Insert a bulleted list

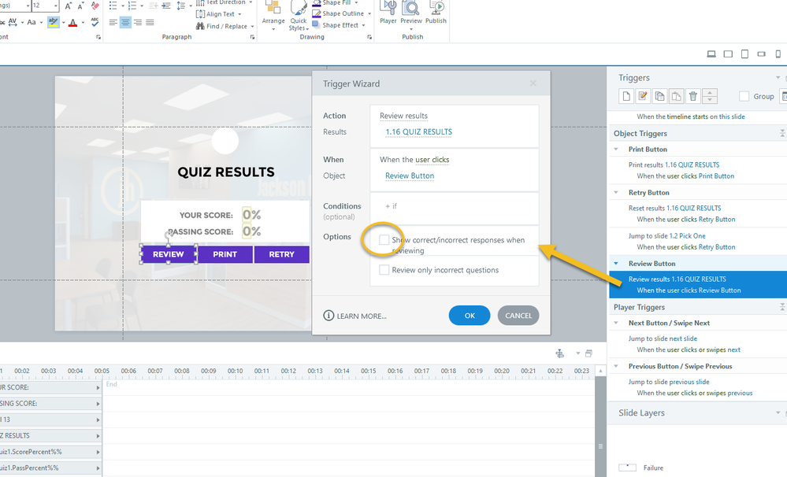click(x=113, y=6)
